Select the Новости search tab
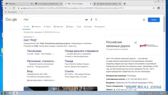Screen dimensions: 168x95 pos(36,27)
